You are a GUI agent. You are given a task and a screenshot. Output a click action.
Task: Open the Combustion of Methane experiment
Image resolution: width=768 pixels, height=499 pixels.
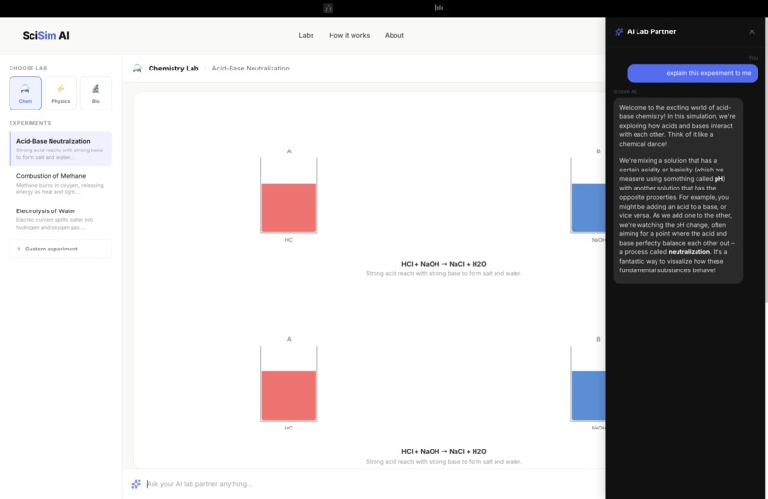(61, 184)
